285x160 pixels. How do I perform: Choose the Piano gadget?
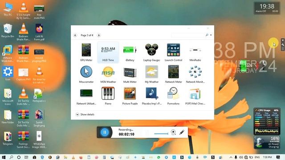tap(108, 96)
